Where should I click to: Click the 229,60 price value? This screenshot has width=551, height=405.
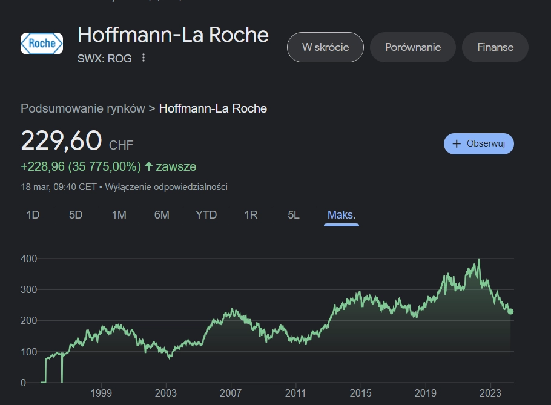tap(62, 140)
